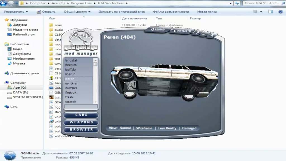Open Explorer help icon
This screenshot has height=161, width=286.
(280, 12)
